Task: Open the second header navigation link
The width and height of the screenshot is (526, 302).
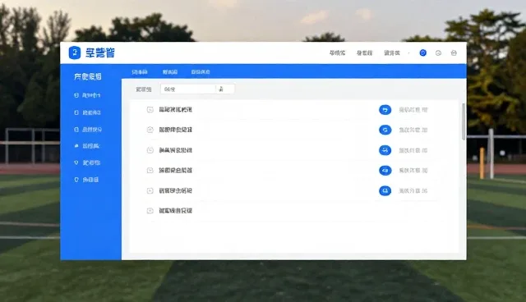Action: click(x=364, y=53)
